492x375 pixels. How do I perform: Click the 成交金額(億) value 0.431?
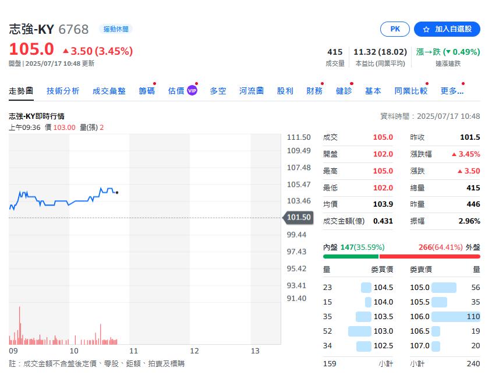point(383,221)
